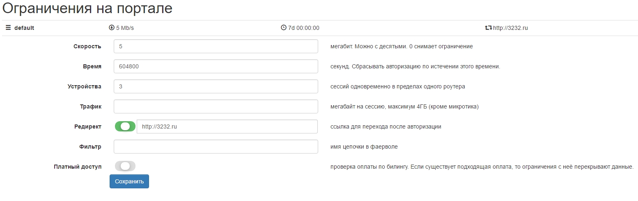Click the download speed arrow icon
The height and width of the screenshot is (201, 638).
coord(111,28)
